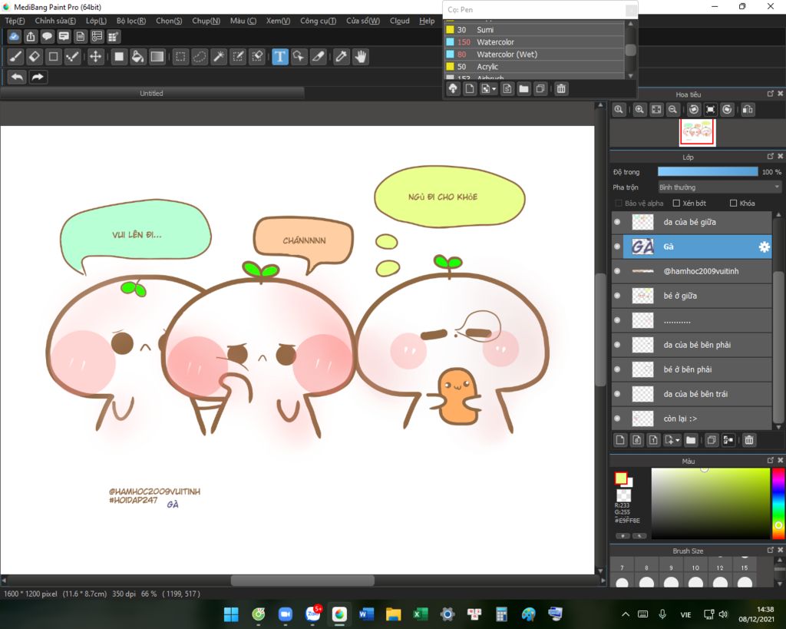
Task: Add a layer folder in Lớp panel
Action: tap(691, 440)
